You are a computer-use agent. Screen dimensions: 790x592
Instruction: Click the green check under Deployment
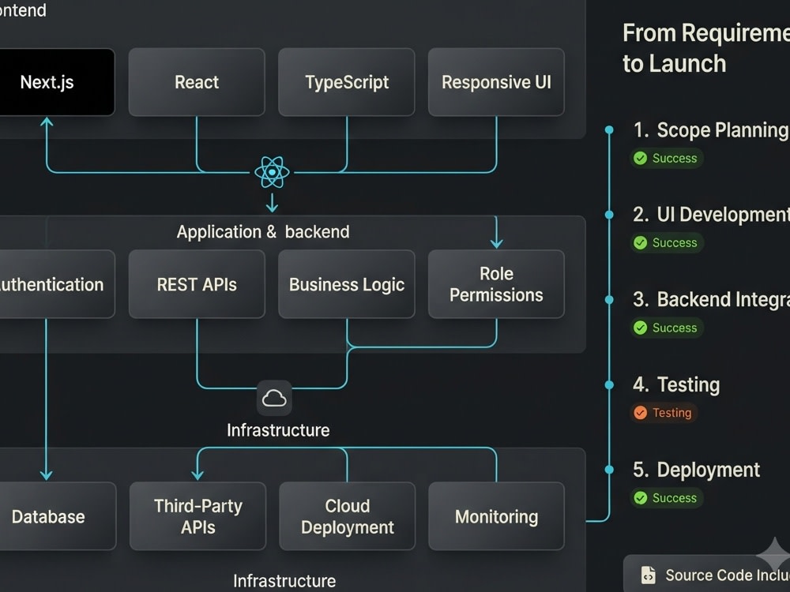pyautogui.click(x=641, y=498)
